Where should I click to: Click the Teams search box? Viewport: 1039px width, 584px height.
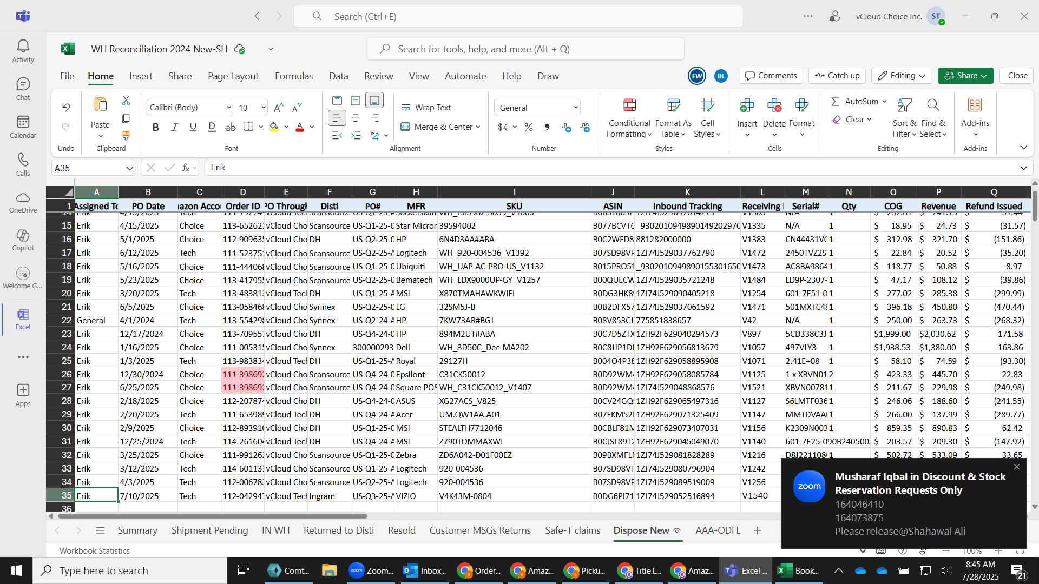tap(518, 16)
